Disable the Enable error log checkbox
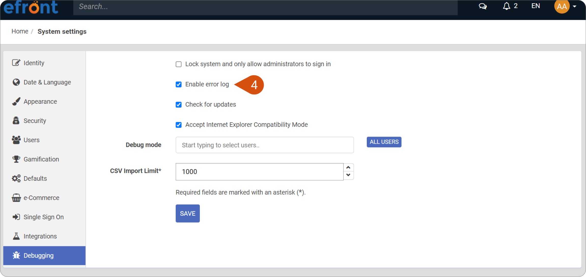 tap(179, 84)
